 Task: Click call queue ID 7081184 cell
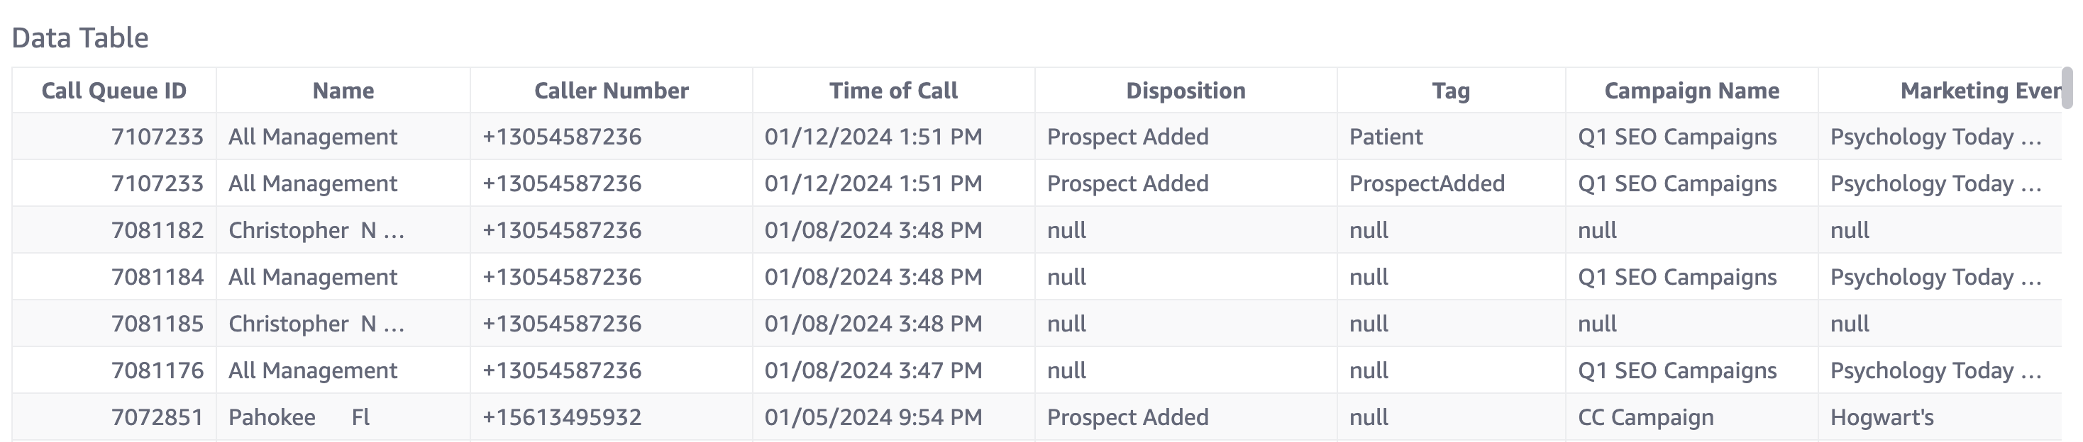tap(157, 278)
